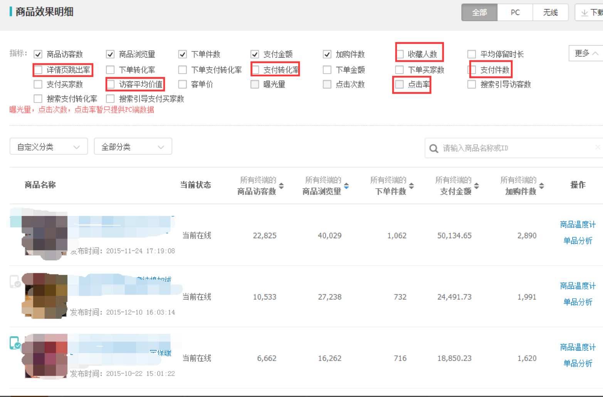Viewport: 603px width, 397px height.
Task: Check 支付买家数 indicator
Action: tap(38, 84)
